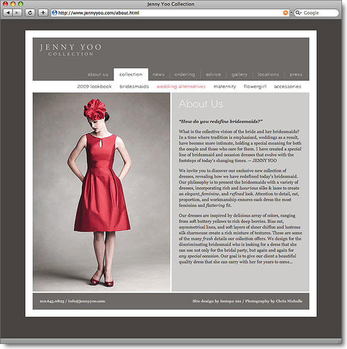Open the wedding alternatives submenu link
Image resolution: width=347 pixels, height=349 pixels.
click(181, 86)
